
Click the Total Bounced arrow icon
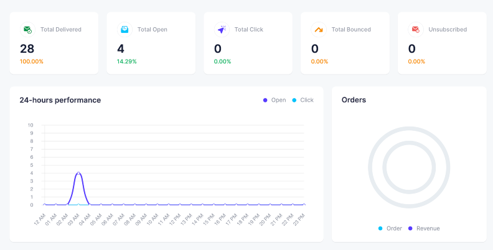[319, 29]
